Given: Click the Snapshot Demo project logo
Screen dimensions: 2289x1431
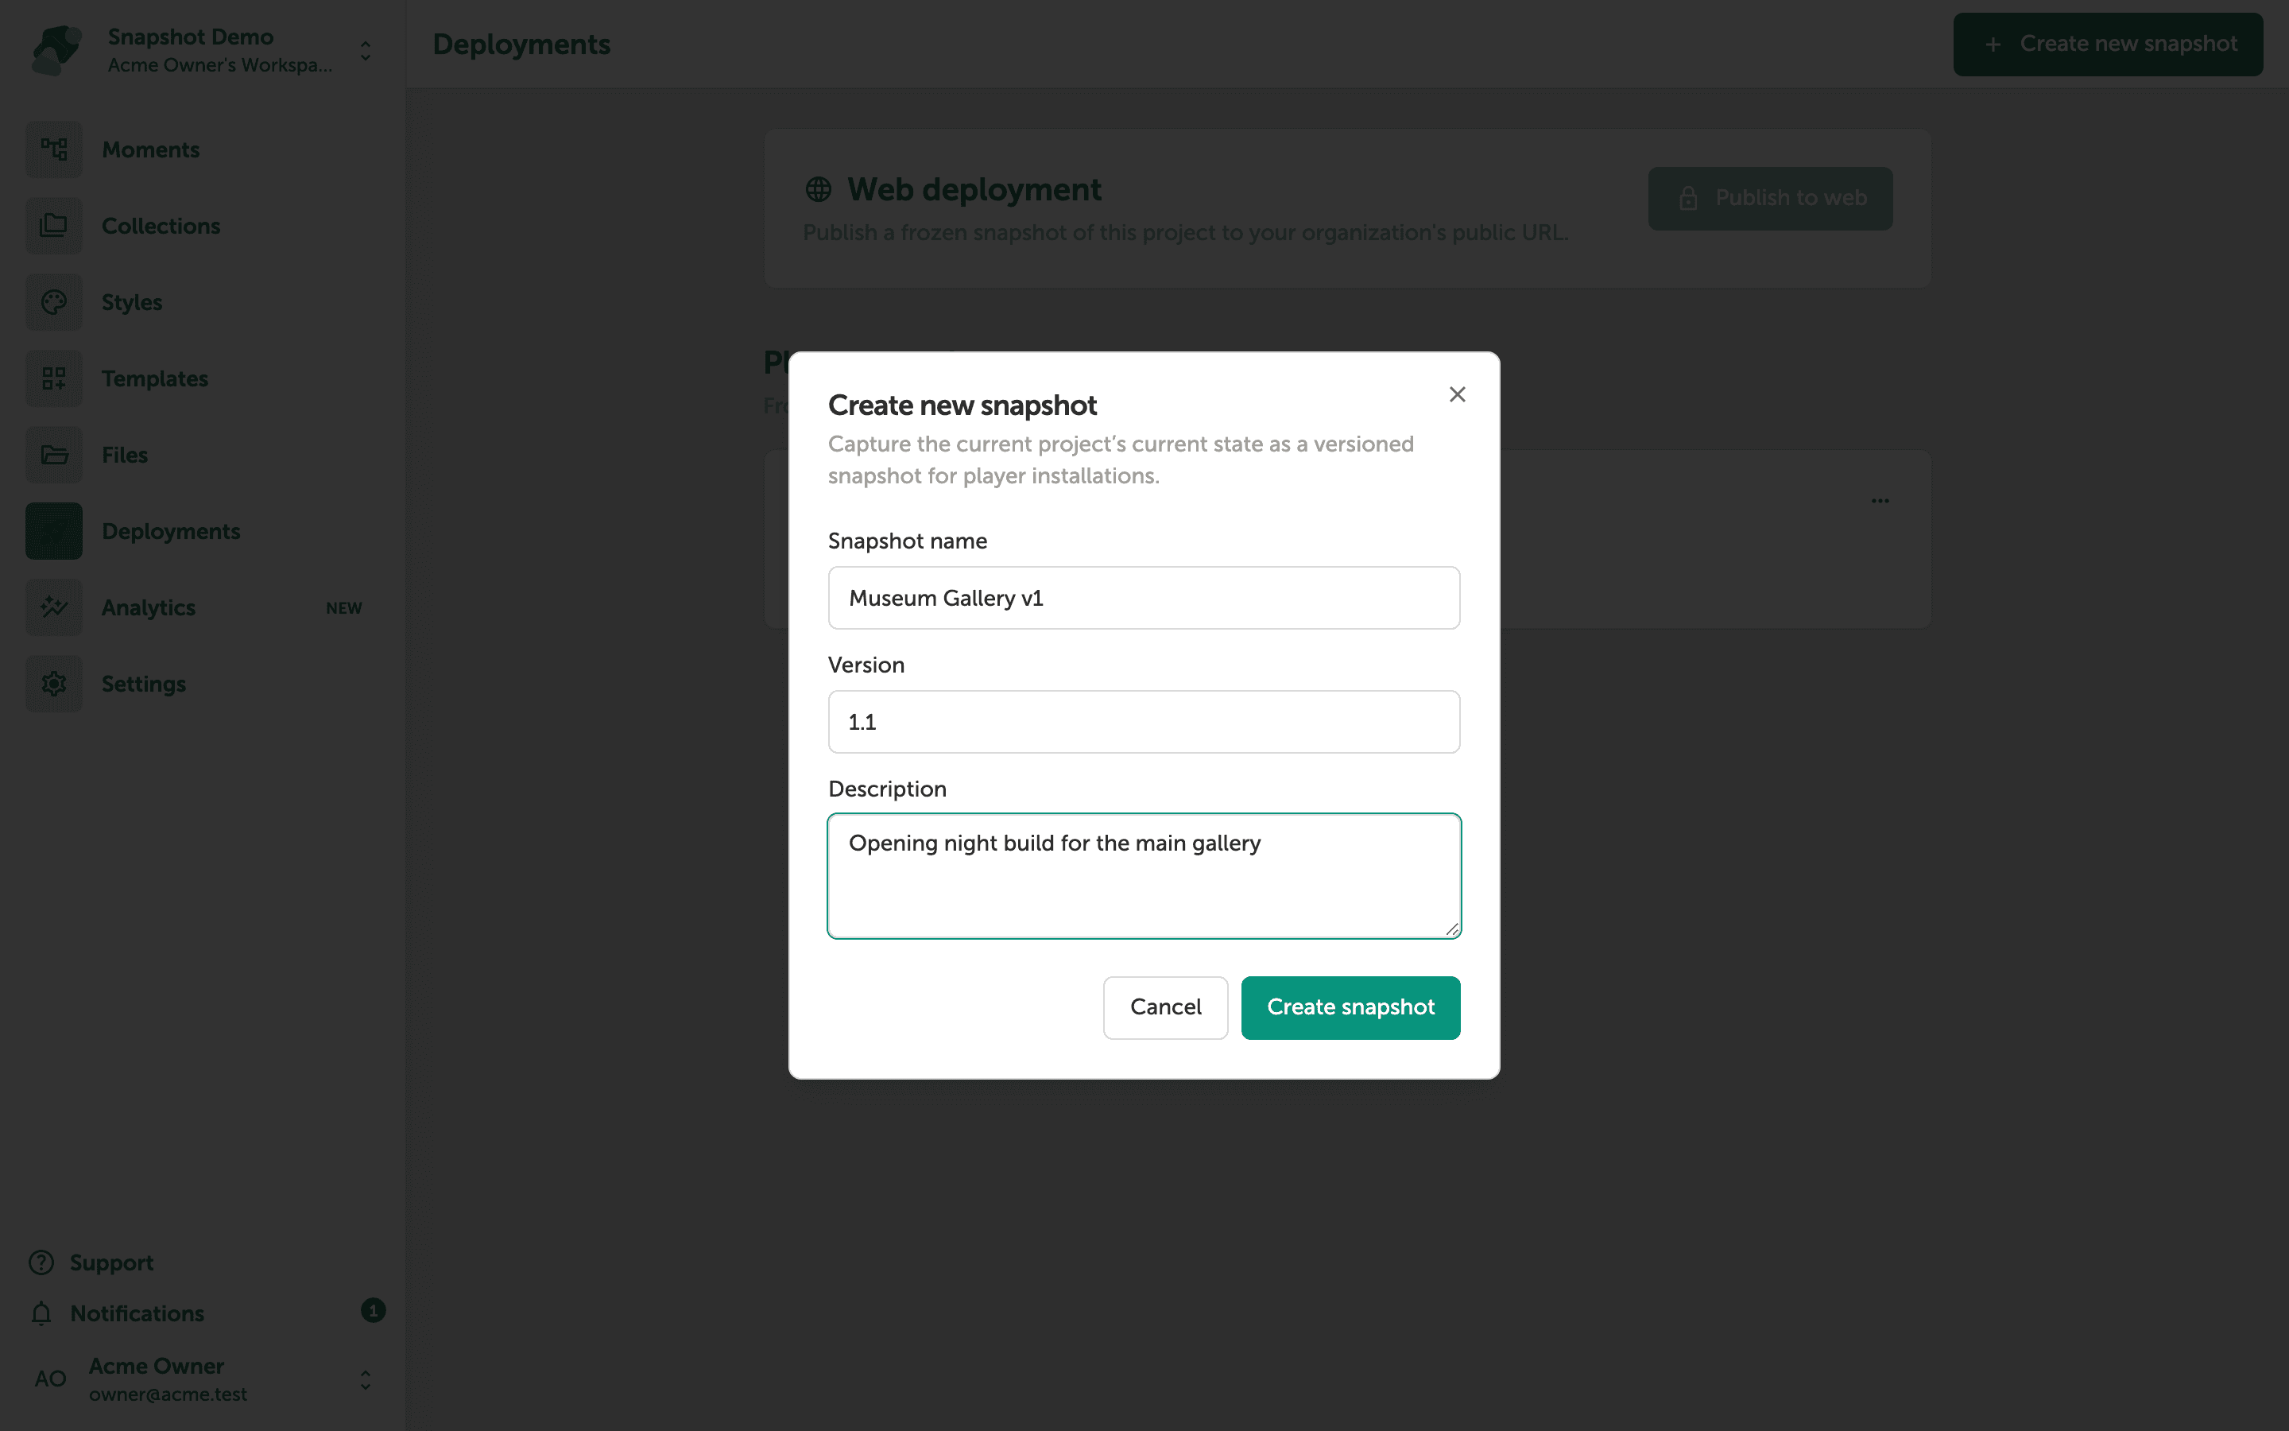Looking at the screenshot, I should pos(56,50).
